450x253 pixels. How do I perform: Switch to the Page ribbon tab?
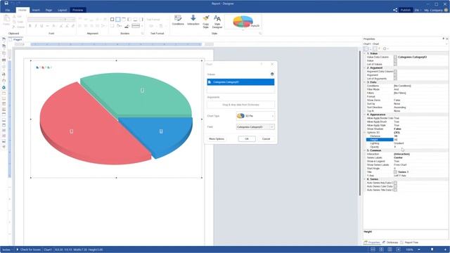coord(49,10)
